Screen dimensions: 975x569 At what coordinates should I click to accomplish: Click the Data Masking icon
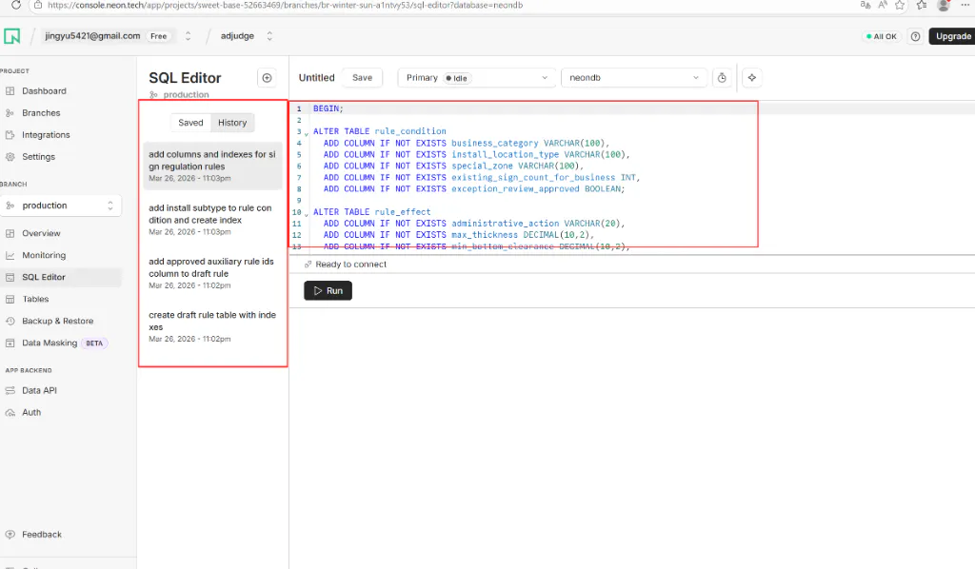tap(10, 343)
